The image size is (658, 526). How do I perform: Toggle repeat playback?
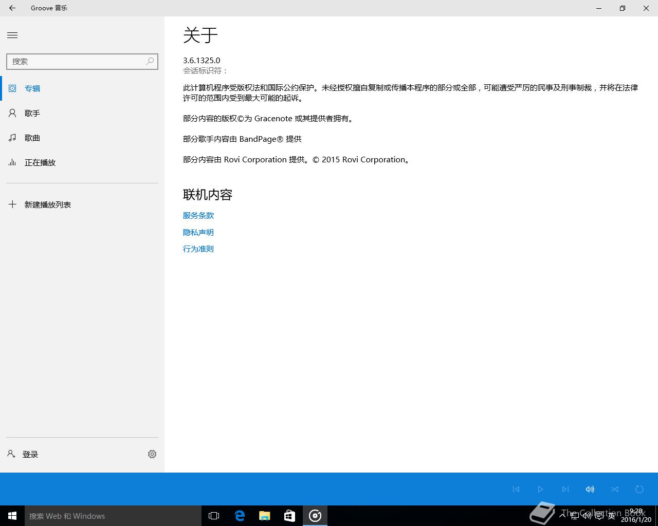pyautogui.click(x=639, y=489)
